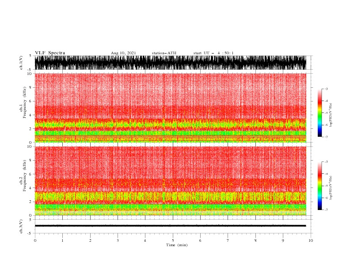The image size is (350, 270).
Task: Click the "-7" label on ch.1 color bar
Action: coord(326,137)
